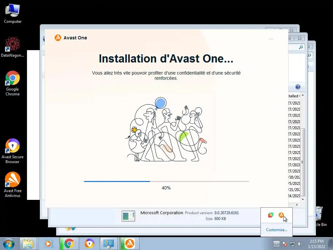Click the horizontal scroll right arrow in programs list
This screenshot has width=333, height=250.
(297, 205)
